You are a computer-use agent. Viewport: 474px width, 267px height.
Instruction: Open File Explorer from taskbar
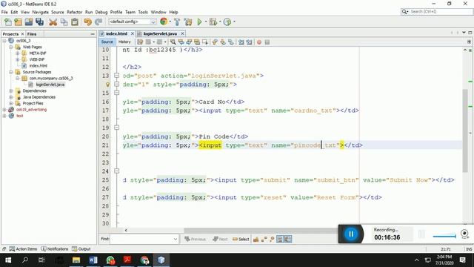coord(76,260)
